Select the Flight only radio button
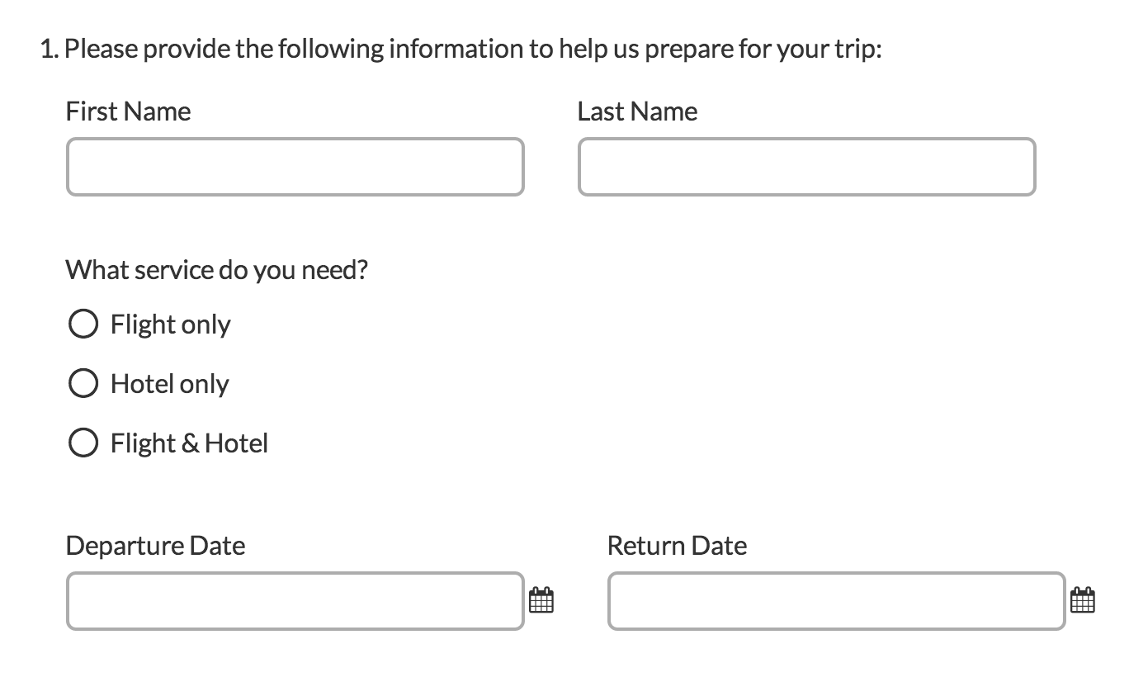This screenshot has height=682, width=1129. tap(83, 324)
